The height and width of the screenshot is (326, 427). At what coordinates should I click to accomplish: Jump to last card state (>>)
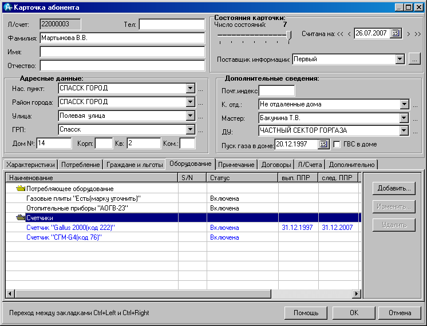(x=417, y=34)
